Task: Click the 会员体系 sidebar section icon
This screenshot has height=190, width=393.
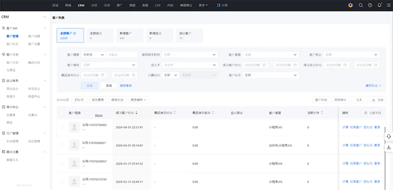Action: (x=4, y=81)
